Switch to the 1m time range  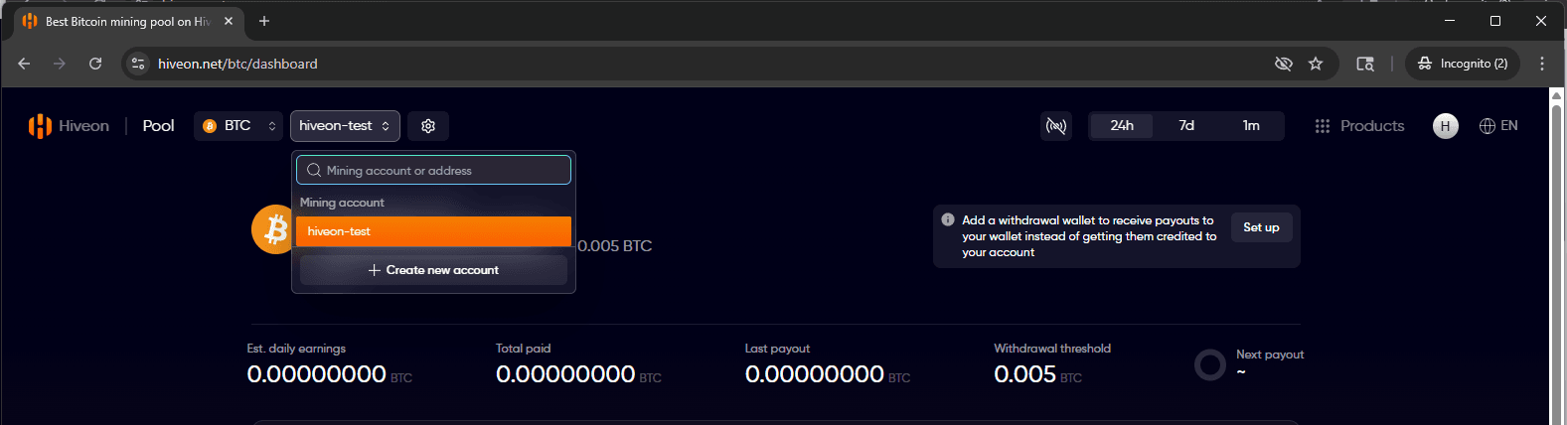click(x=1251, y=126)
